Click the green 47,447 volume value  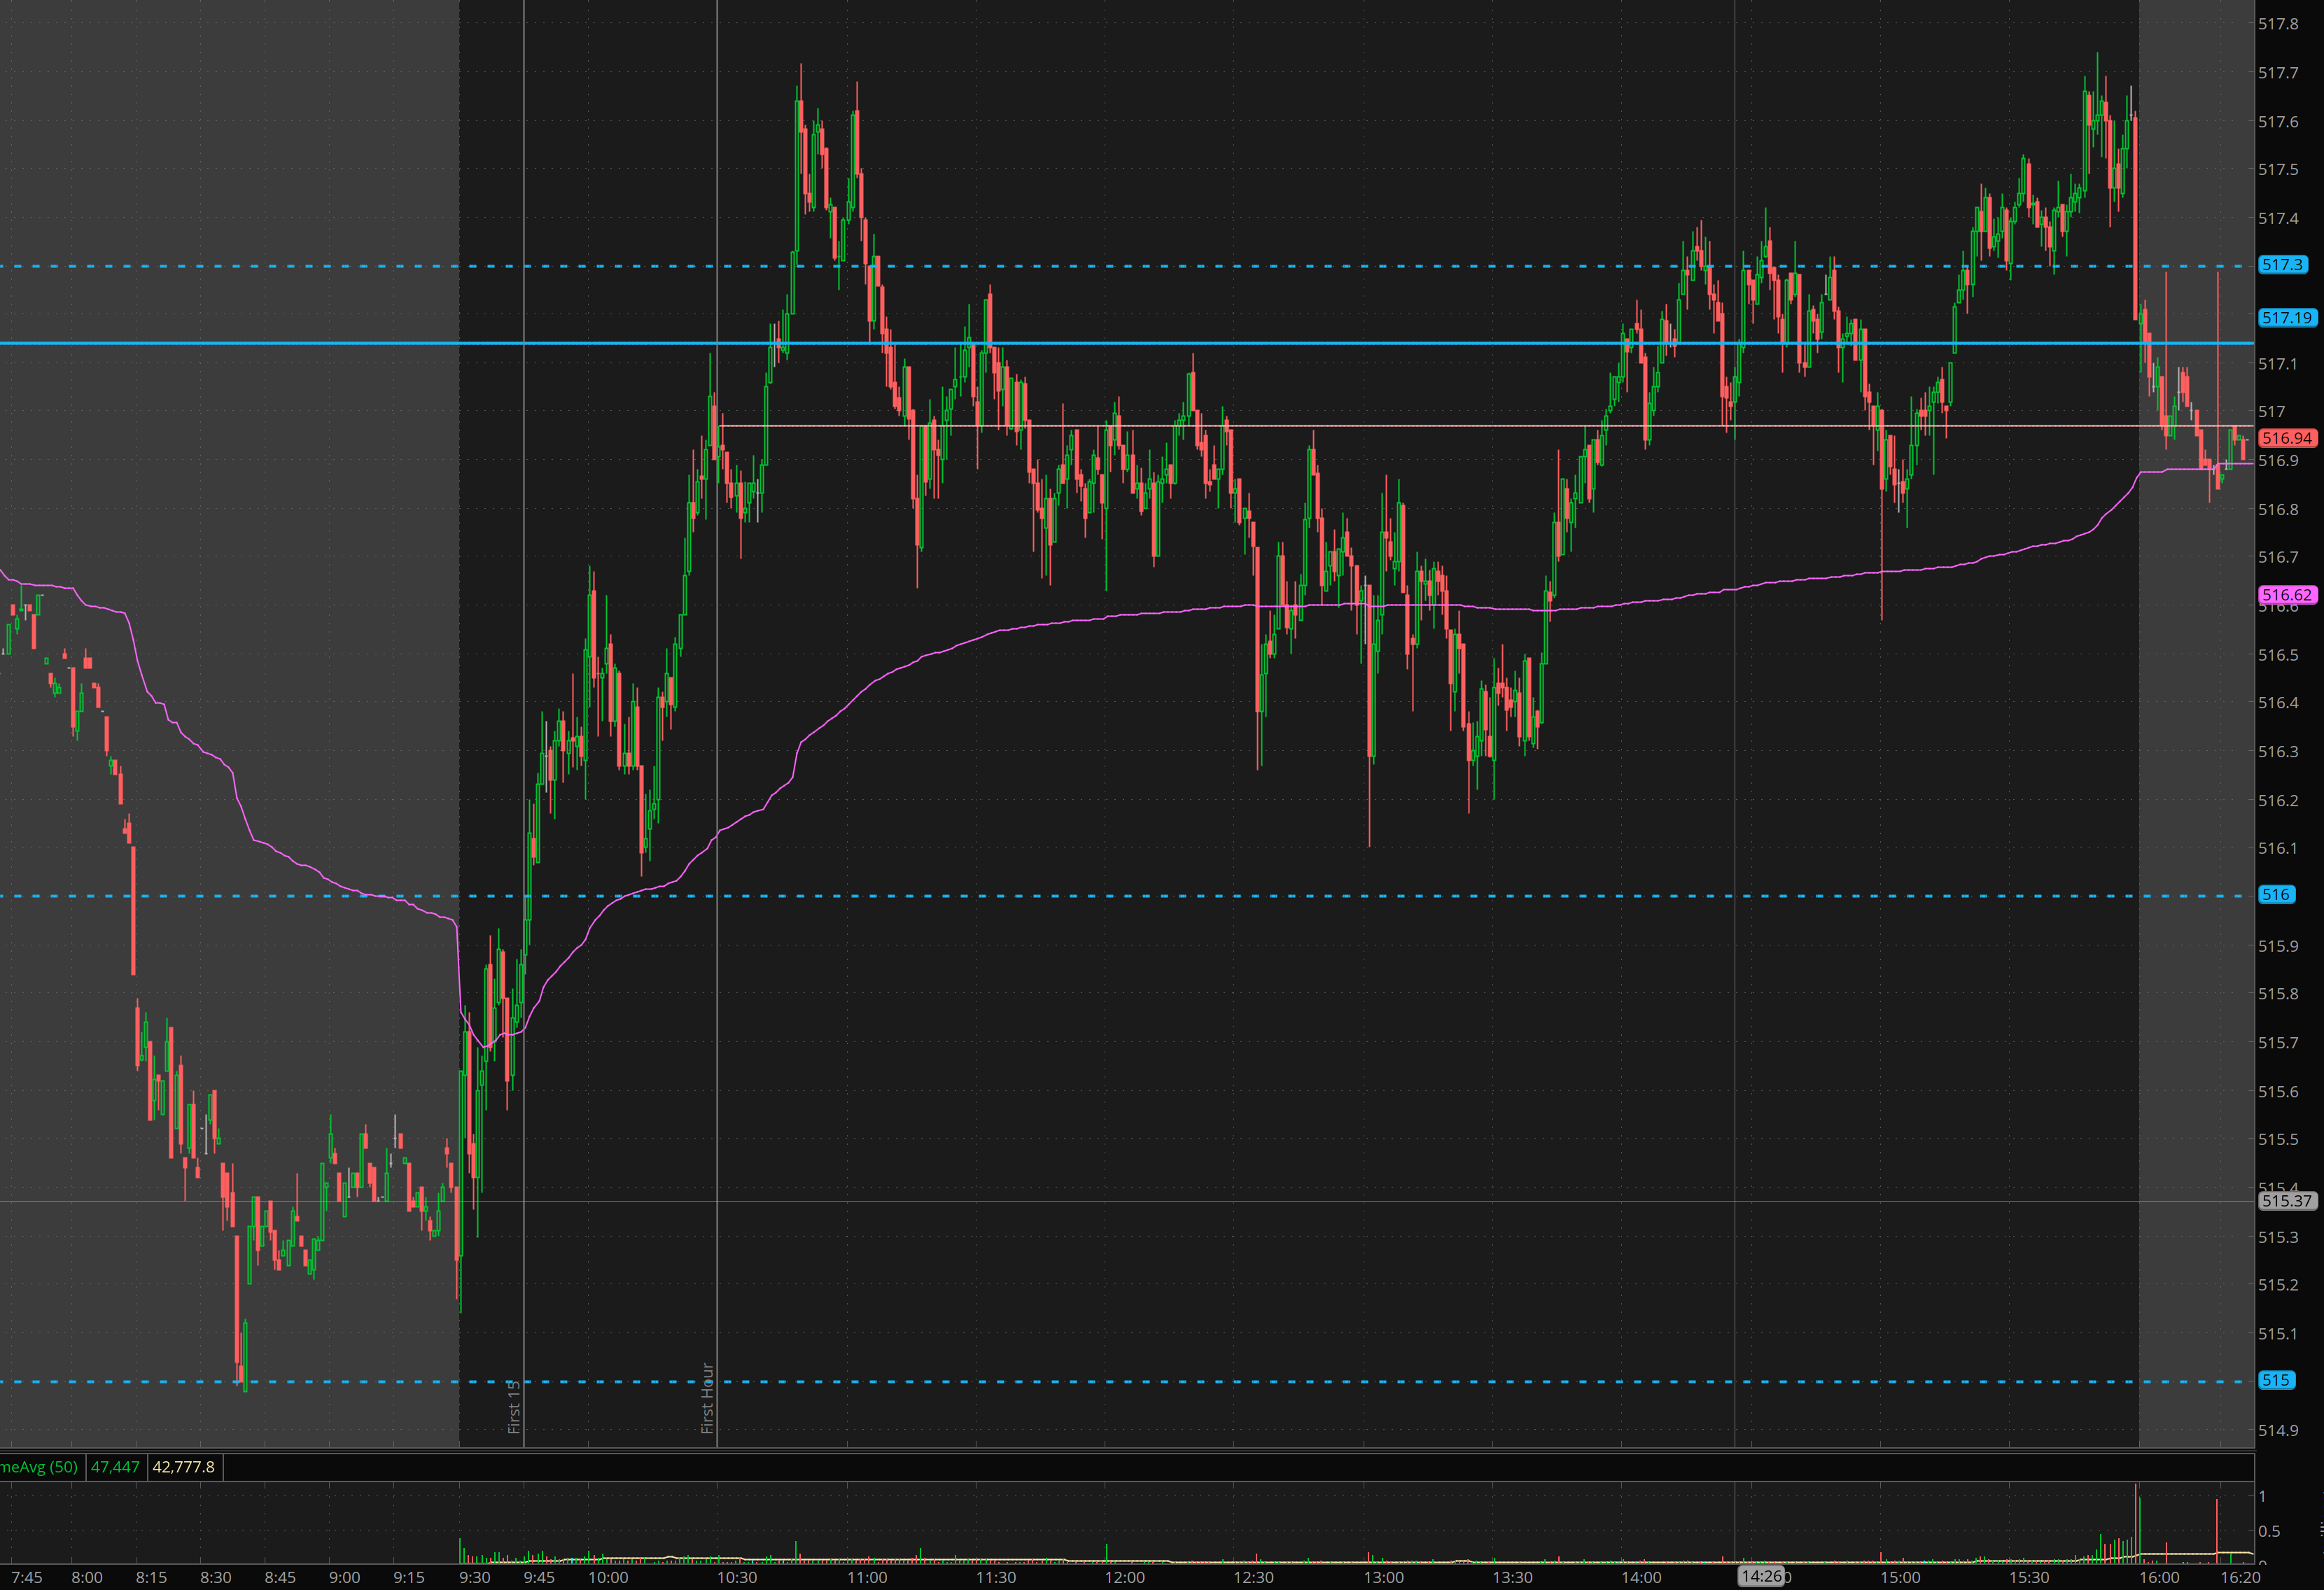click(x=115, y=1467)
